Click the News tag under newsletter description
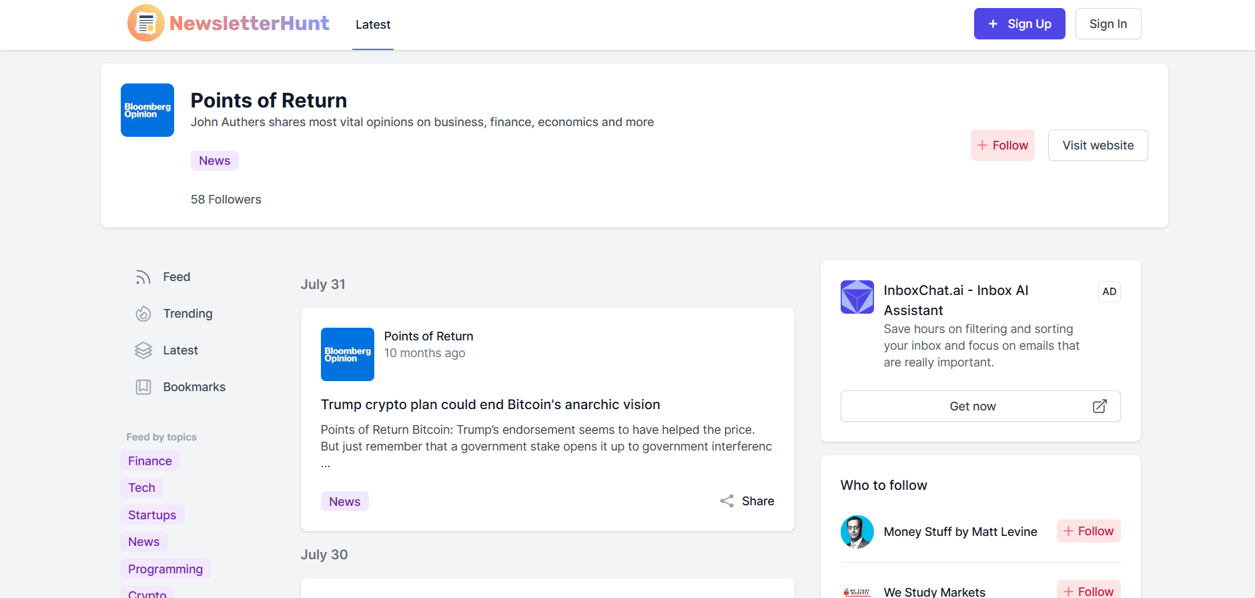 point(215,161)
